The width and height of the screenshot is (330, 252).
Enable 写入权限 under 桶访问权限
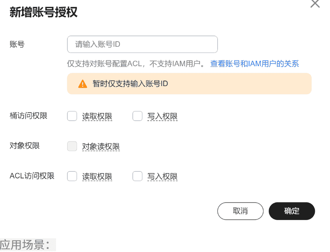pyautogui.click(x=137, y=116)
